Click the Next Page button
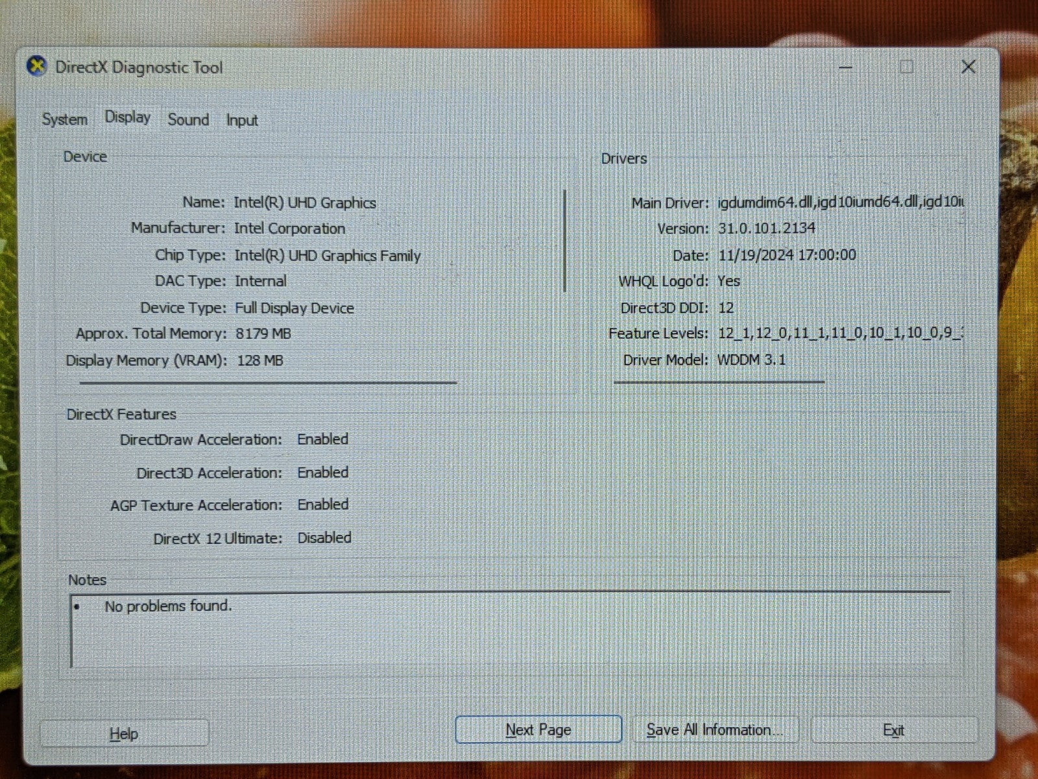 tap(538, 730)
